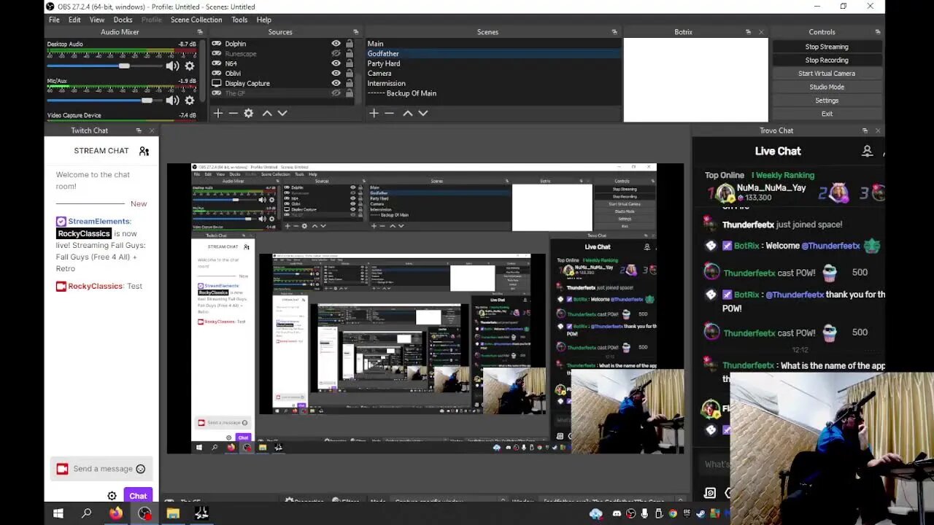Remove selected source with minus icon
The height and width of the screenshot is (525, 934).
[x=233, y=113]
